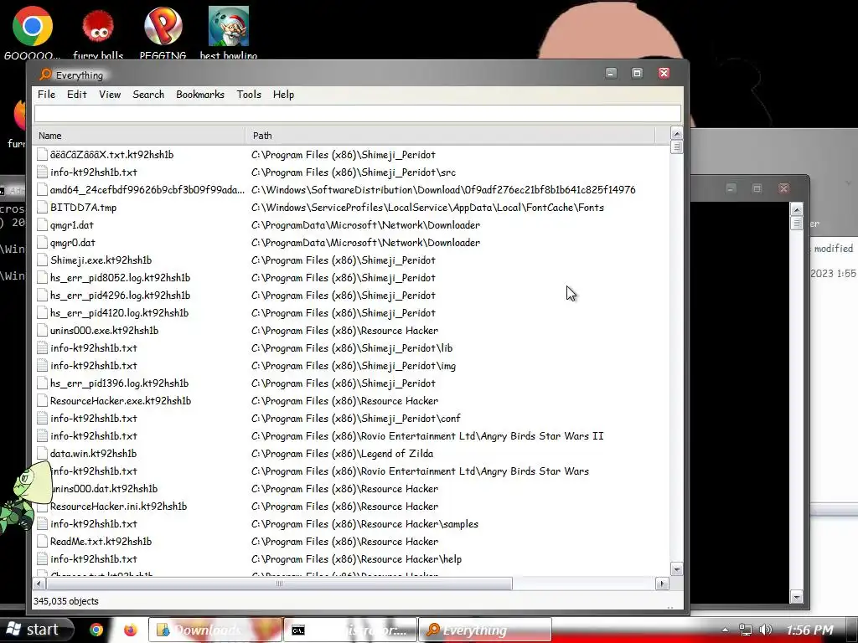Click path ending Resource Hacker\help
The height and width of the screenshot is (643, 858).
click(x=356, y=558)
